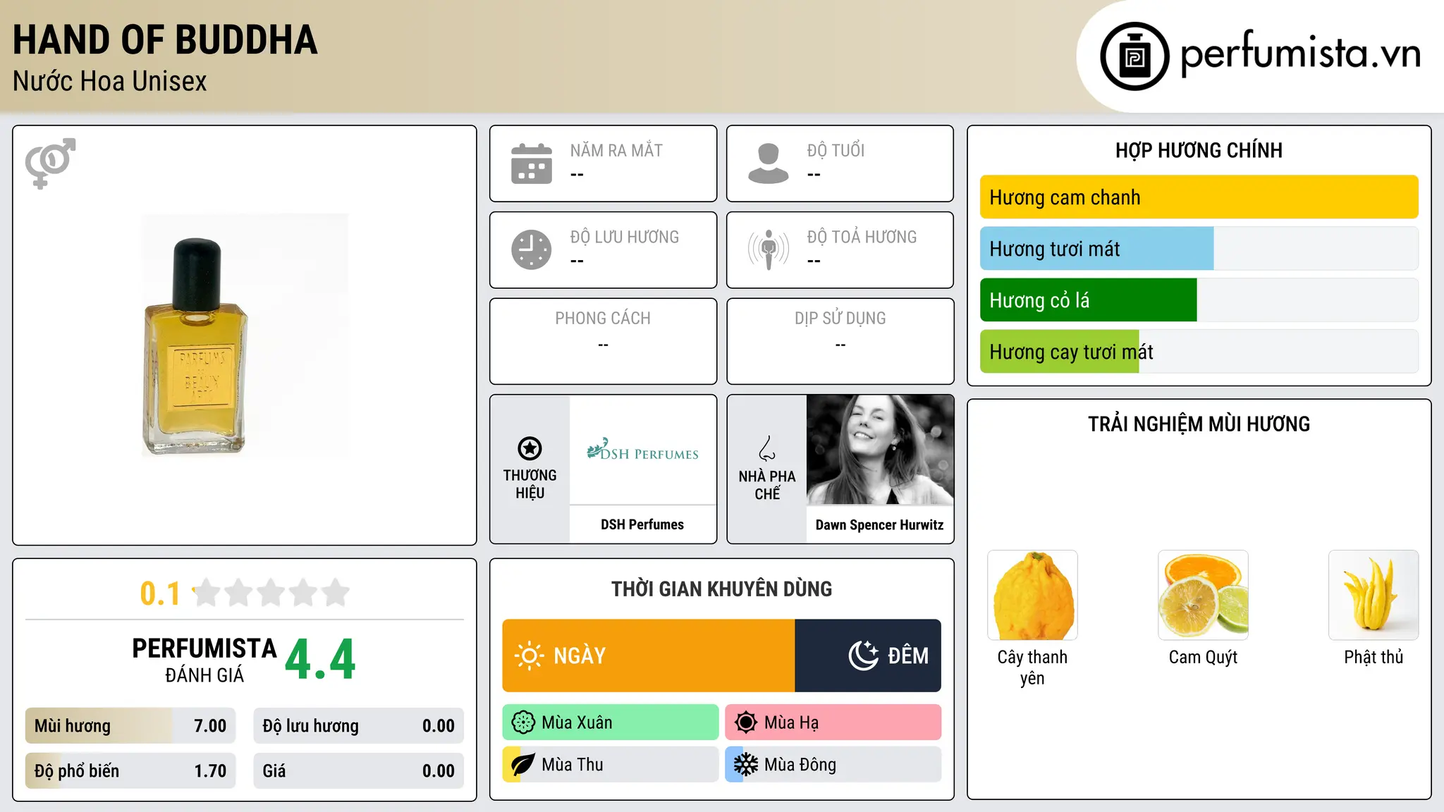Click the sun icon for Mùa Hạ

click(745, 722)
